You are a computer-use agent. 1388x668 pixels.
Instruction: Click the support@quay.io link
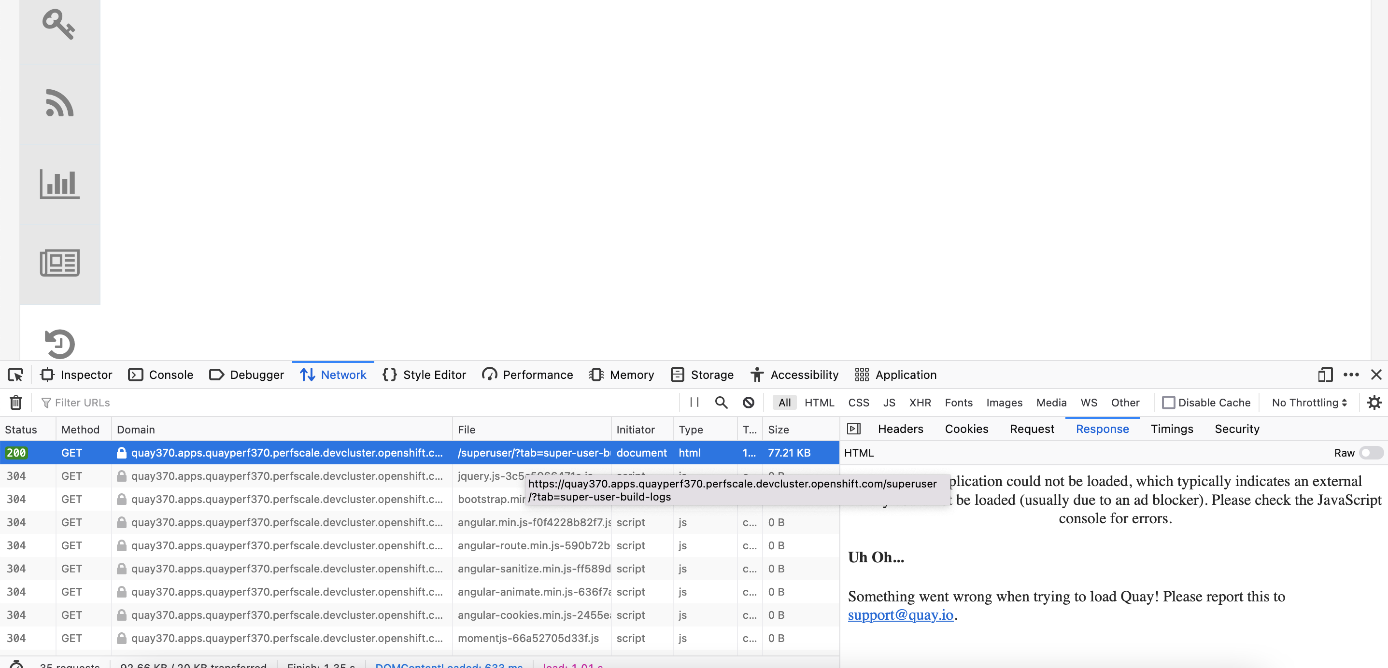click(x=900, y=615)
